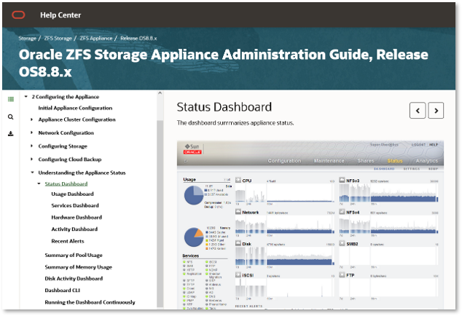Open Hardware Dashboard topic

77,218
